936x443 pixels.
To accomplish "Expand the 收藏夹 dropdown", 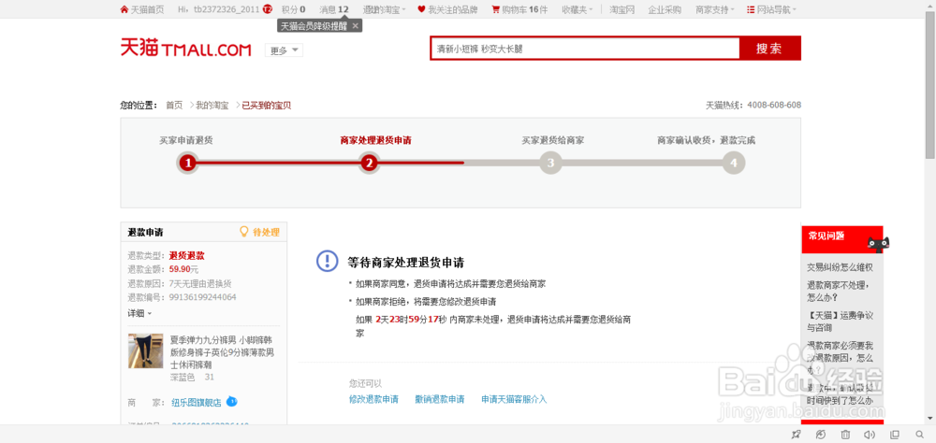I will coord(578,9).
